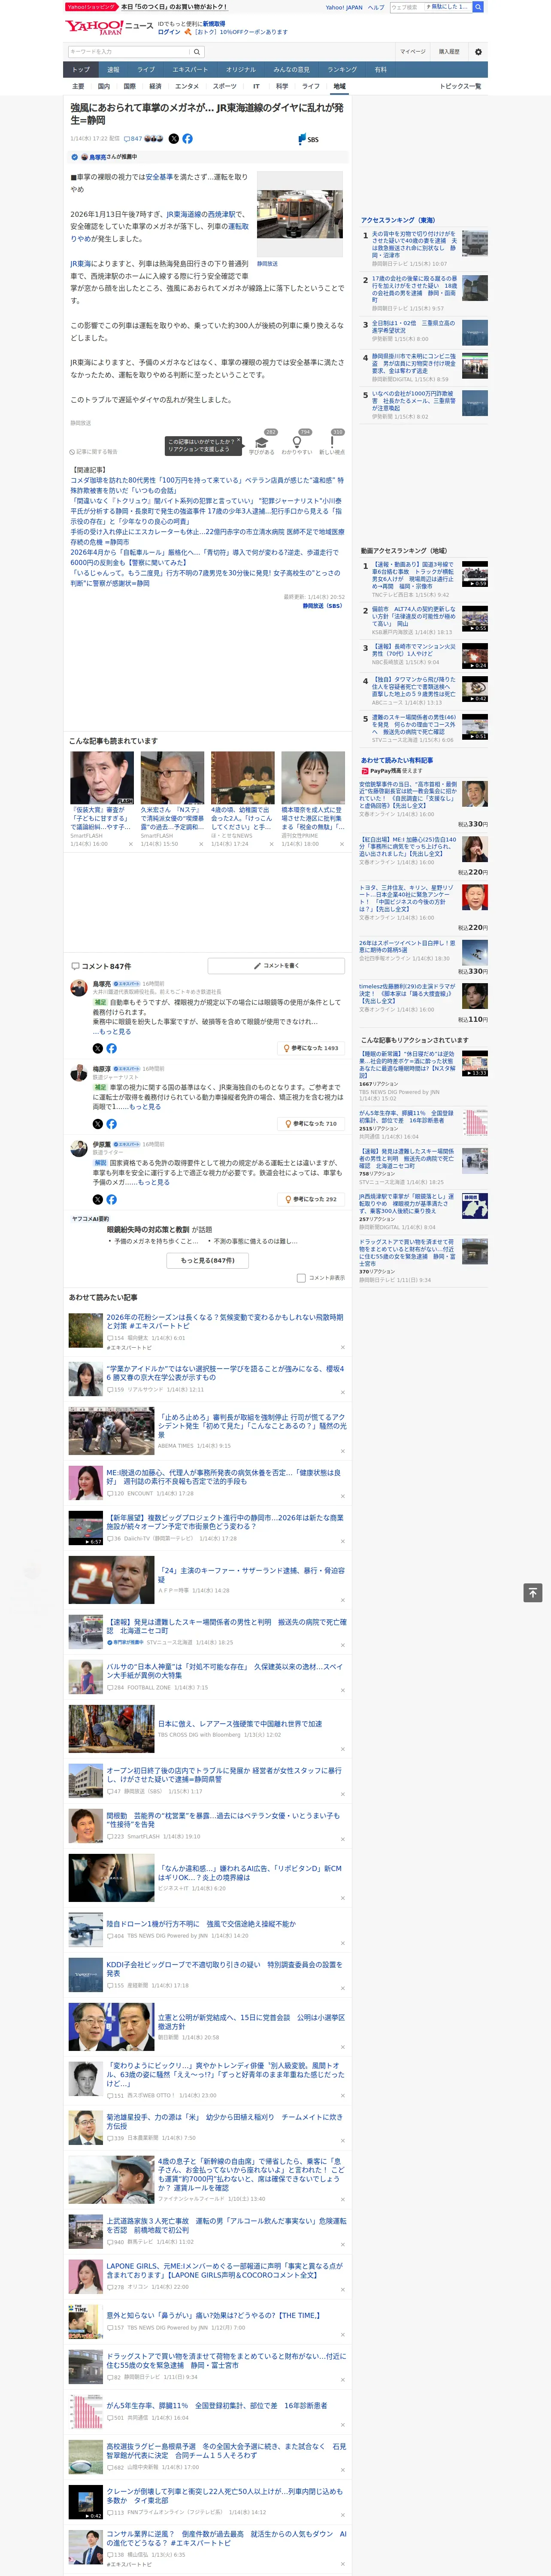Share 鳥塚亮's comment on X
This screenshot has width=551, height=2576.
coord(98,1048)
